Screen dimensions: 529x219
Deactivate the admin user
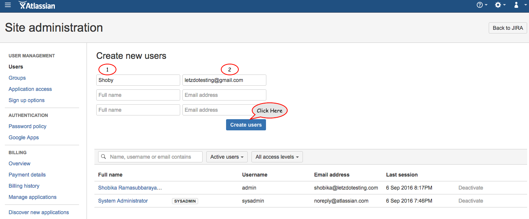pos(471,188)
